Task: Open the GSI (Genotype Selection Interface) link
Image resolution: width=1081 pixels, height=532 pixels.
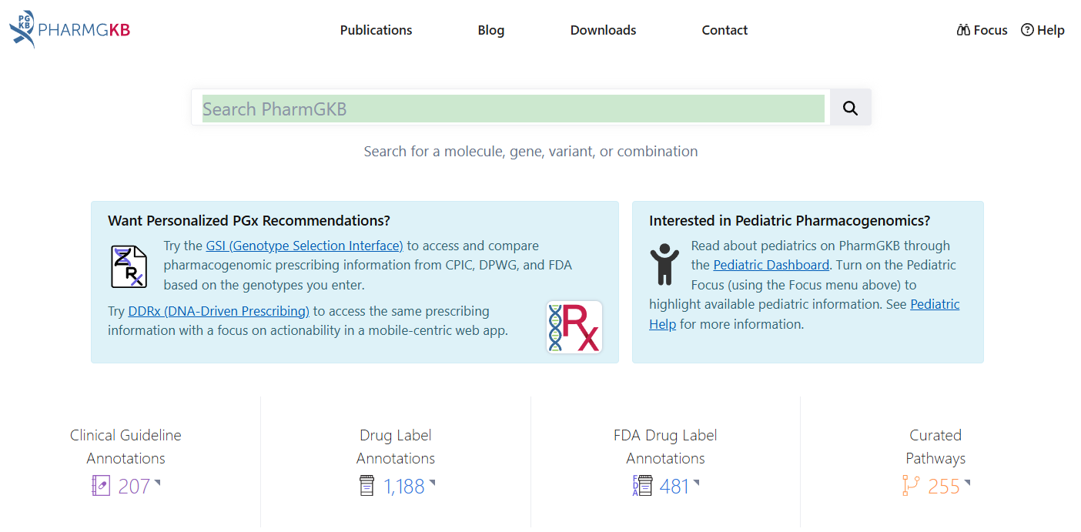Action: 304,246
